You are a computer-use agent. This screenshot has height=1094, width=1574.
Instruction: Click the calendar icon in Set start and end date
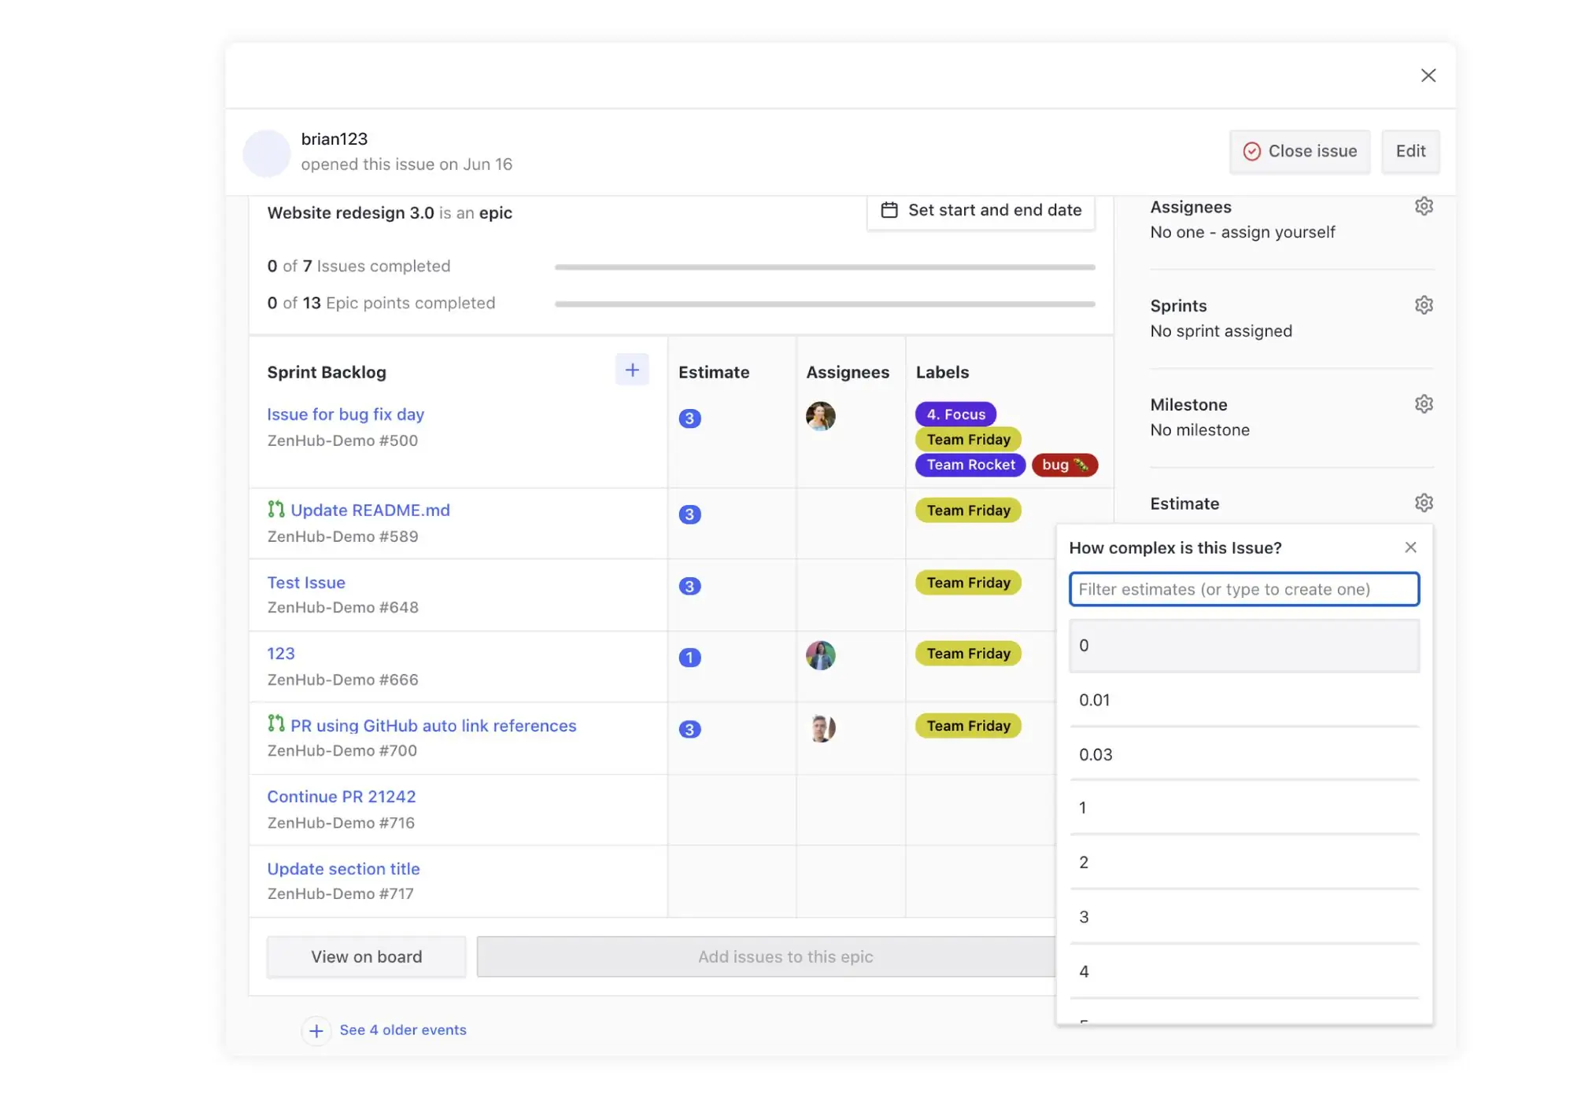tap(889, 210)
